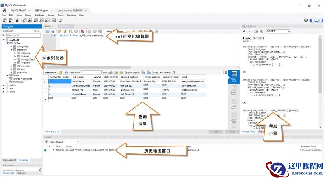Screen dimensions: 325x178
Task: Select the Query 1 editor tab
Action: [x=49, y=26]
